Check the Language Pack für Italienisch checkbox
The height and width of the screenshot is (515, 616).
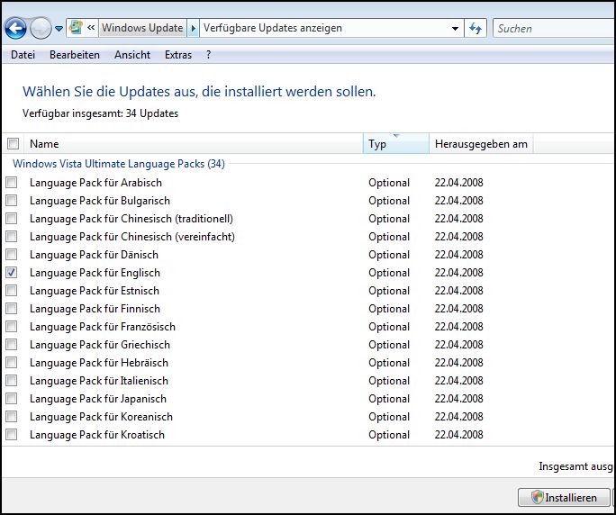(x=12, y=381)
